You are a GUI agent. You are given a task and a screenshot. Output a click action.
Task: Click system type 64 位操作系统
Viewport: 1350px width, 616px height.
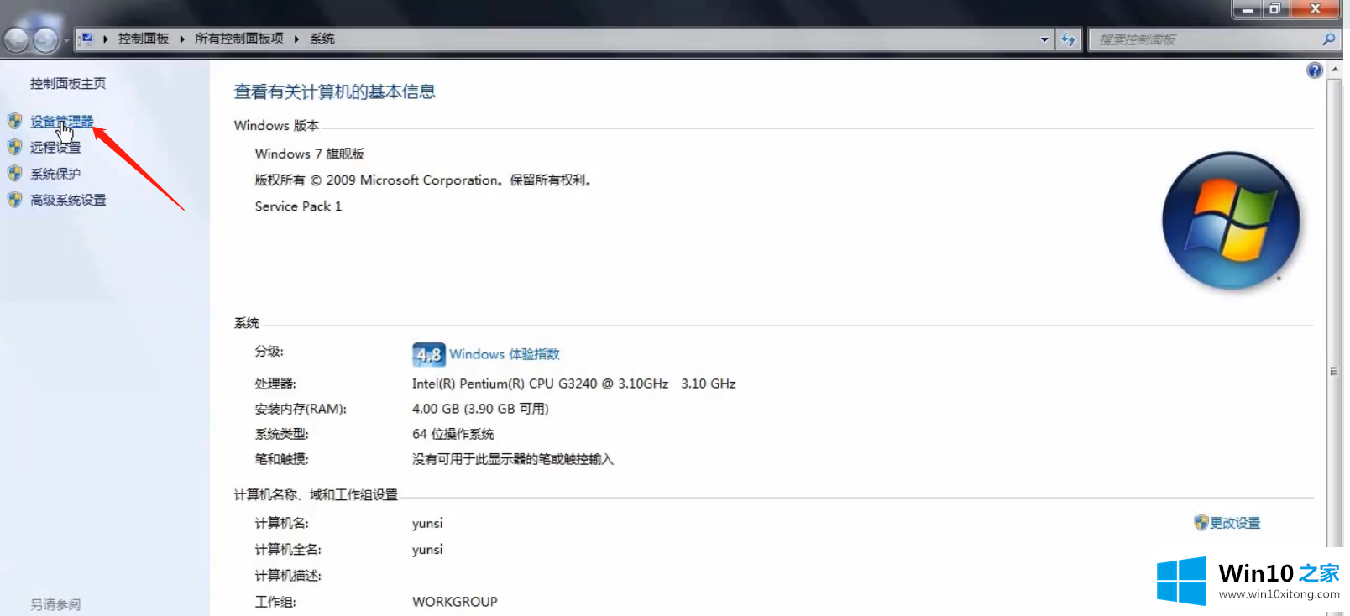pos(453,434)
